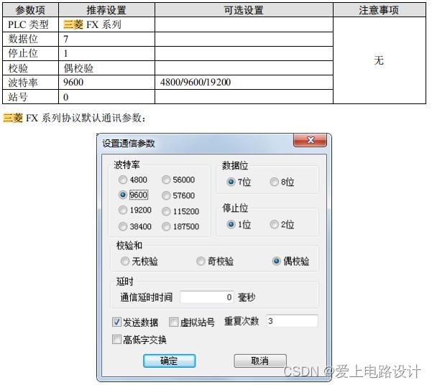This screenshot has width=432, height=385.
Task: Click the 三菱 FX 系列 table cell
Action: coord(106,24)
